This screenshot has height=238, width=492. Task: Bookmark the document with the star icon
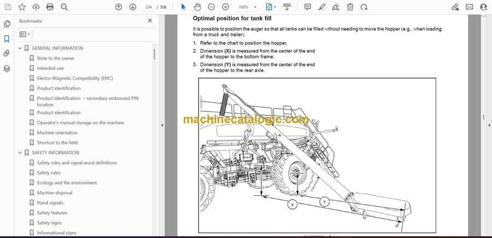[22, 7]
